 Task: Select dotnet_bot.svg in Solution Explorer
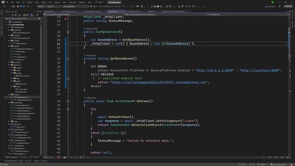24,76
